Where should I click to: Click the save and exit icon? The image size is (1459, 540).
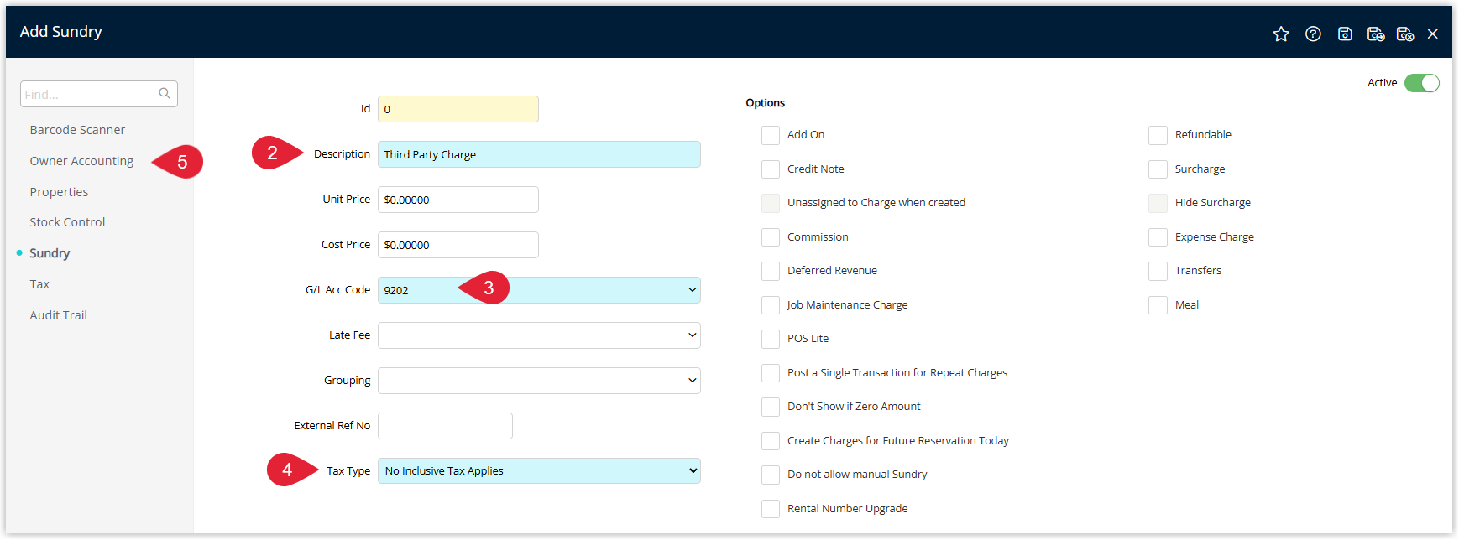(x=1405, y=34)
